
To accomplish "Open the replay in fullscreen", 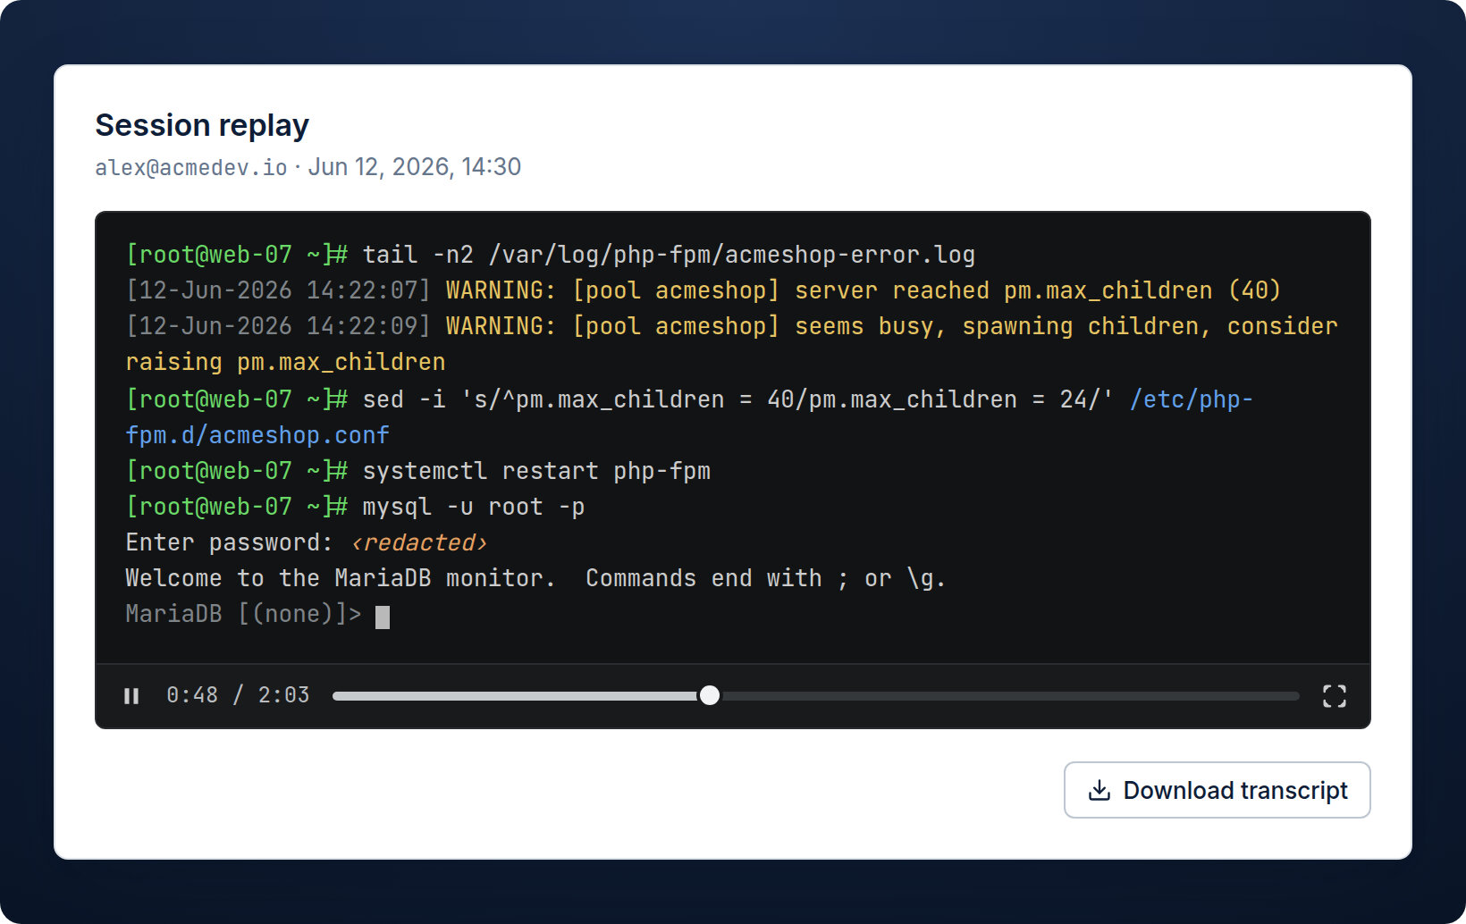I will [x=1334, y=696].
